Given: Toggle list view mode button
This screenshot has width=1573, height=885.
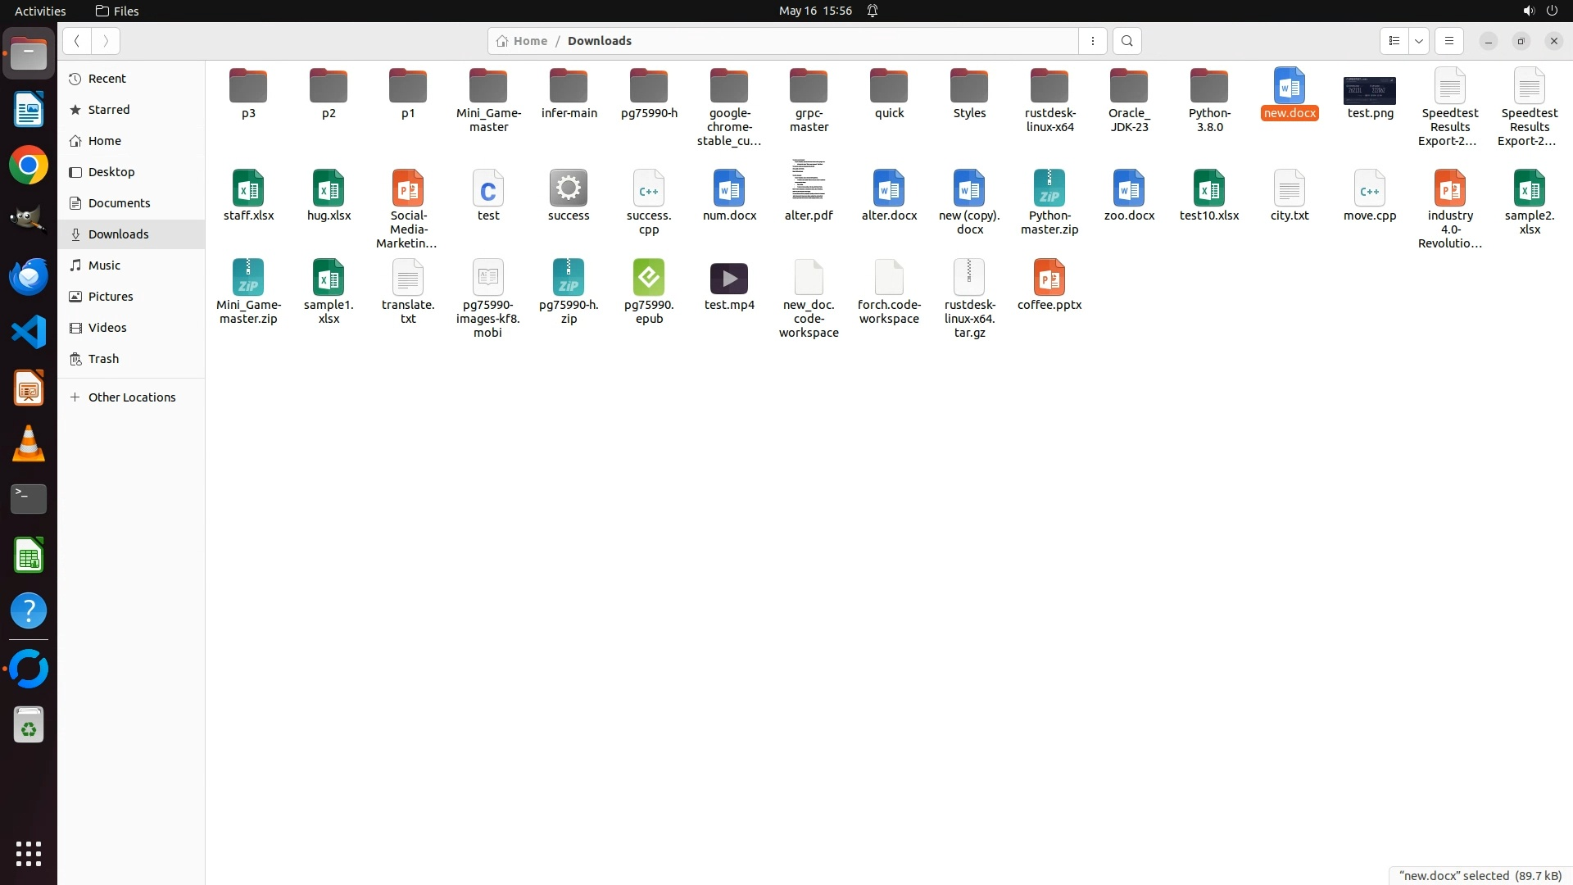Looking at the screenshot, I should tap(1394, 41).
